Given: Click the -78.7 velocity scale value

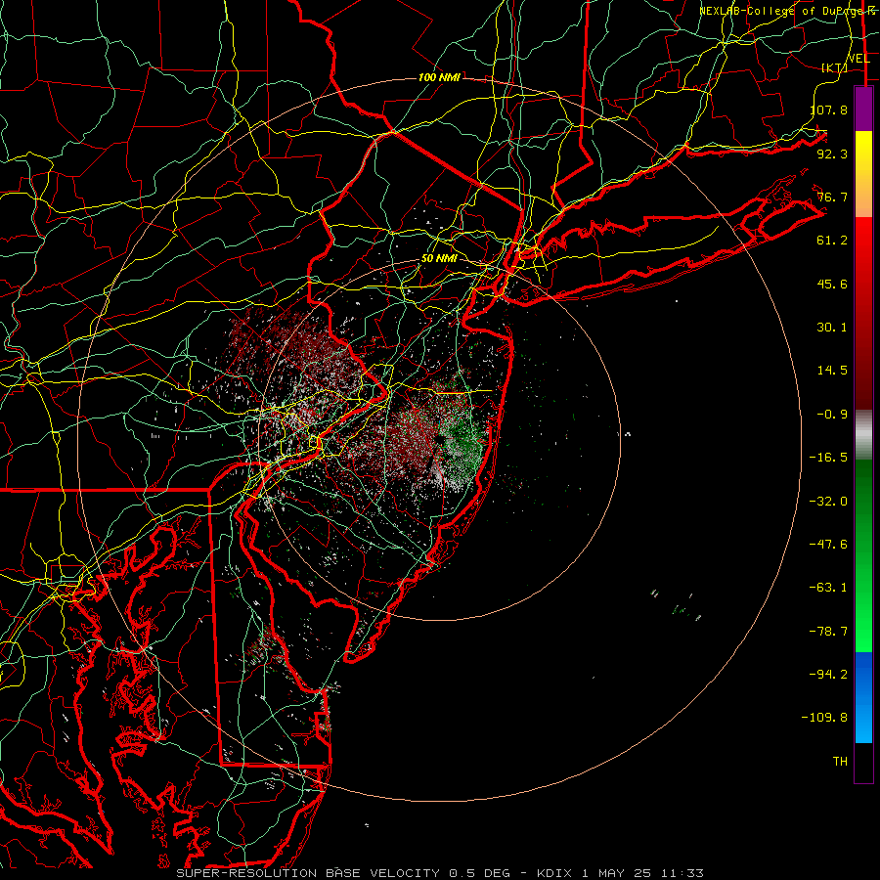Looking at the screenshot, I should pyautogui.click(x=828, y=632).
